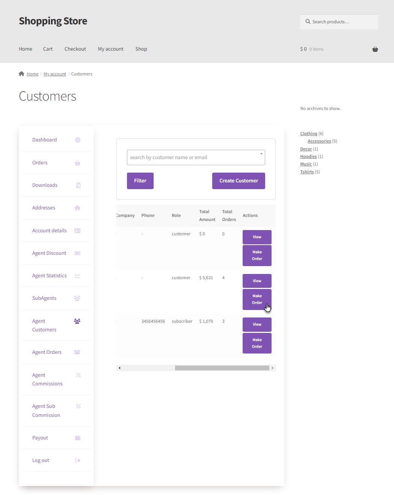Open the Cart menu item
This screenshot has width=394, height=495.
pos(48,49)
